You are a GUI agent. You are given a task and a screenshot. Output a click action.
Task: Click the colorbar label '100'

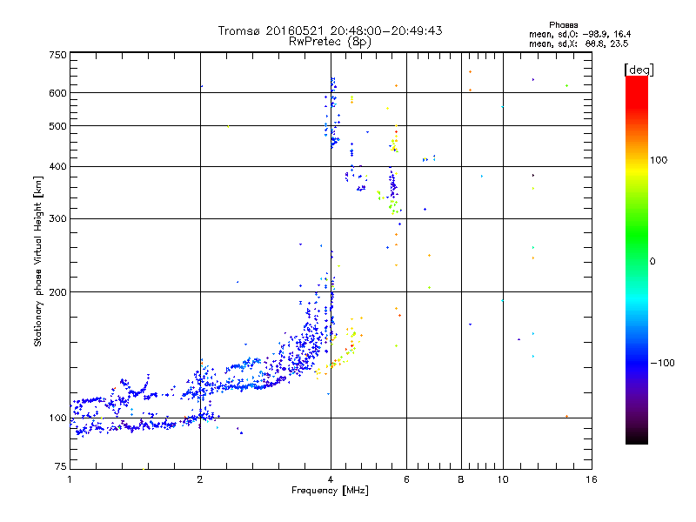[659, 160]
